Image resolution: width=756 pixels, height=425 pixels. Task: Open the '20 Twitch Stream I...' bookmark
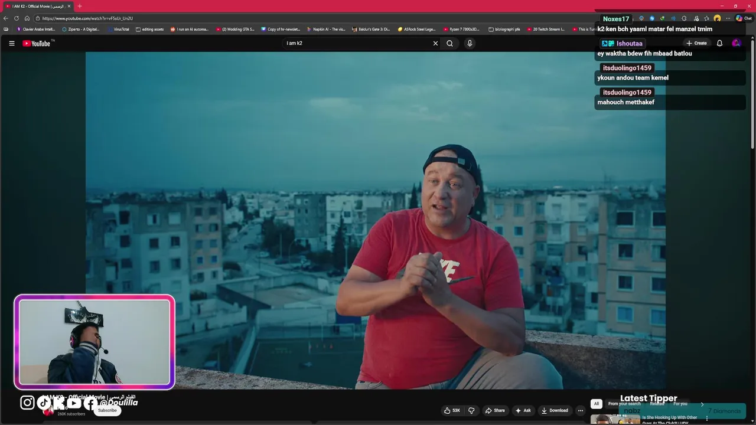coord(546,29)
